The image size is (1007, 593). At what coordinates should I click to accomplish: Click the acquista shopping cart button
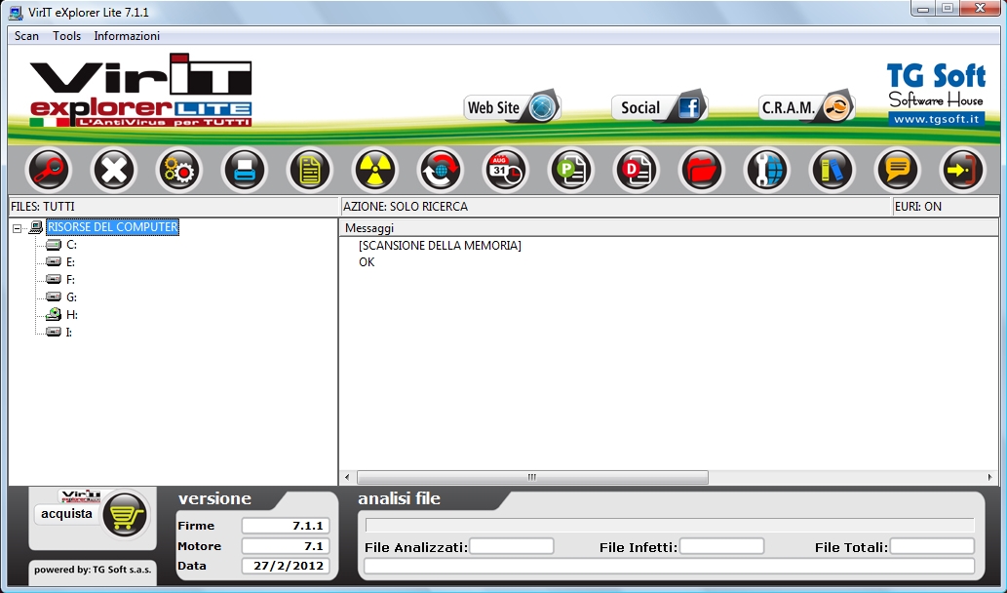point(92,515)
